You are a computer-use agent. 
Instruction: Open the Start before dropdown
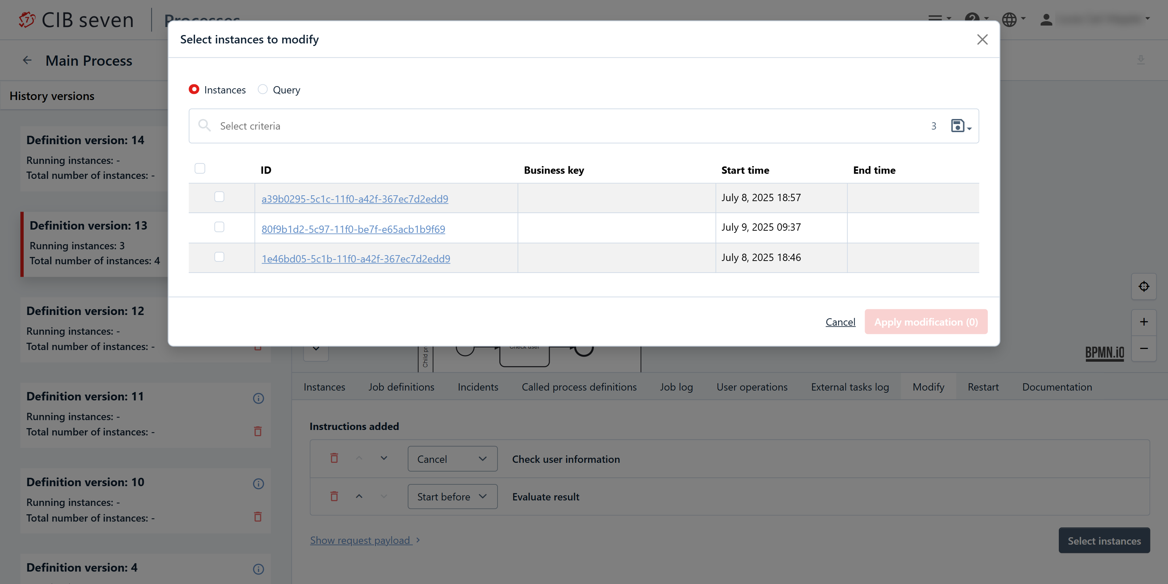pos(452,496)
